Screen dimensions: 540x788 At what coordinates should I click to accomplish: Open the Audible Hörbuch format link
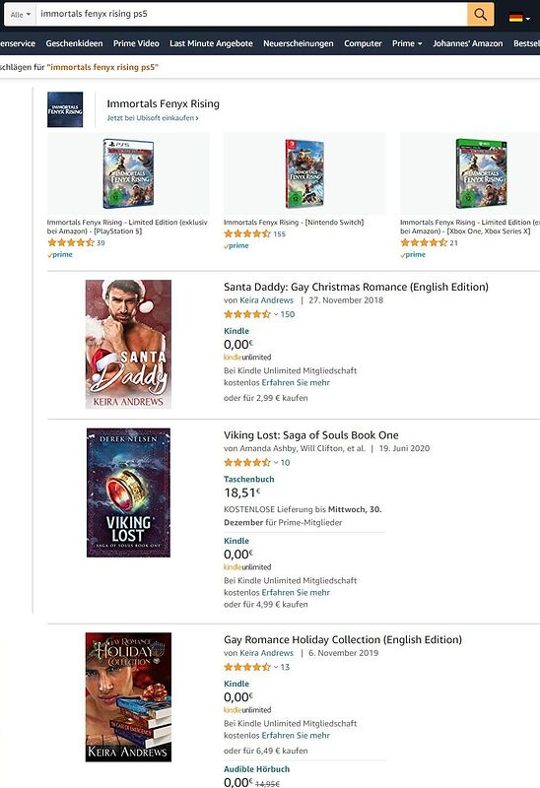point(256,769)
